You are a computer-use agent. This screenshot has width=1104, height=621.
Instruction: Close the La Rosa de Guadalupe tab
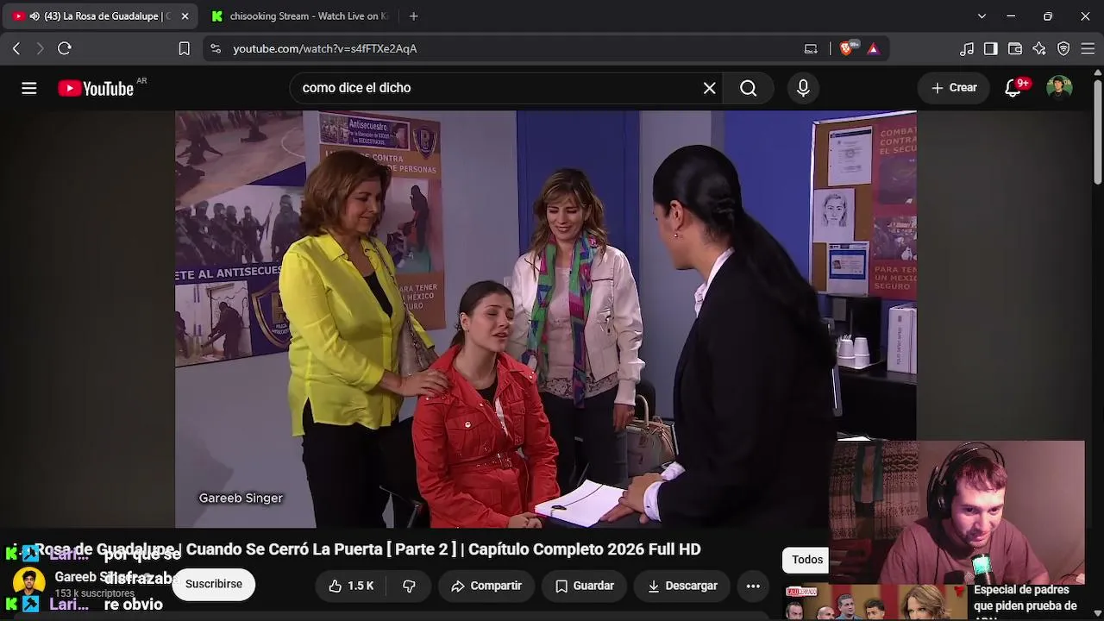point(185,16)
